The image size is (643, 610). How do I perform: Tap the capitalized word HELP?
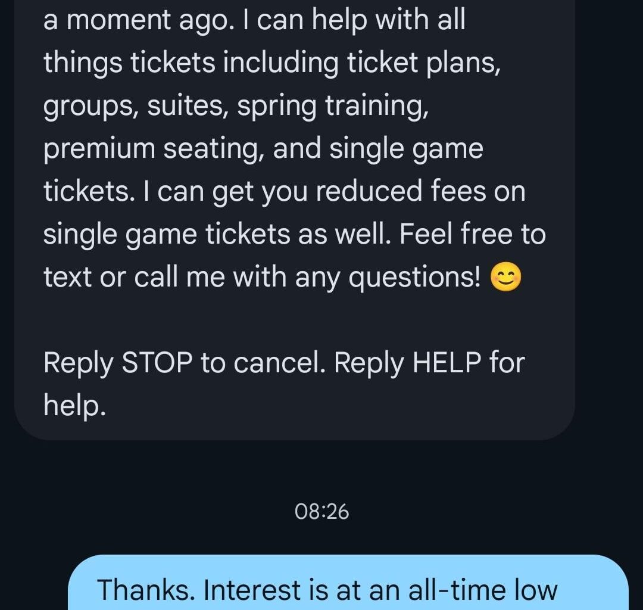click(x=447, y=363)
